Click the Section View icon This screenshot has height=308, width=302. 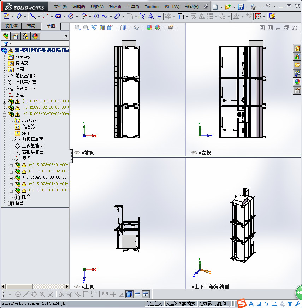coord(102,28)
